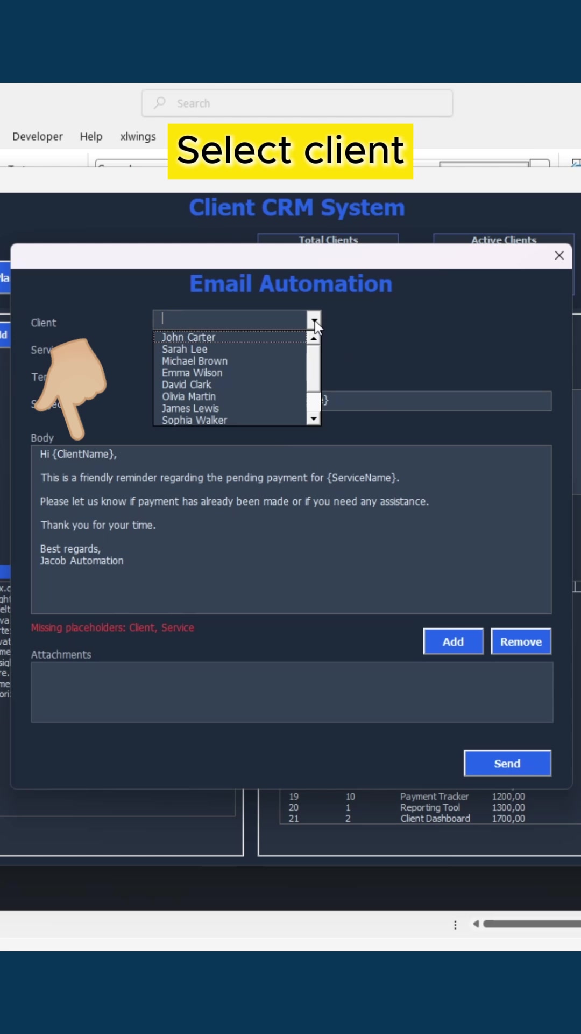Viewport: 581px width, 1034px height.
Task: Select Olivia Martin in the list
Action: click(x=230, y=396)
